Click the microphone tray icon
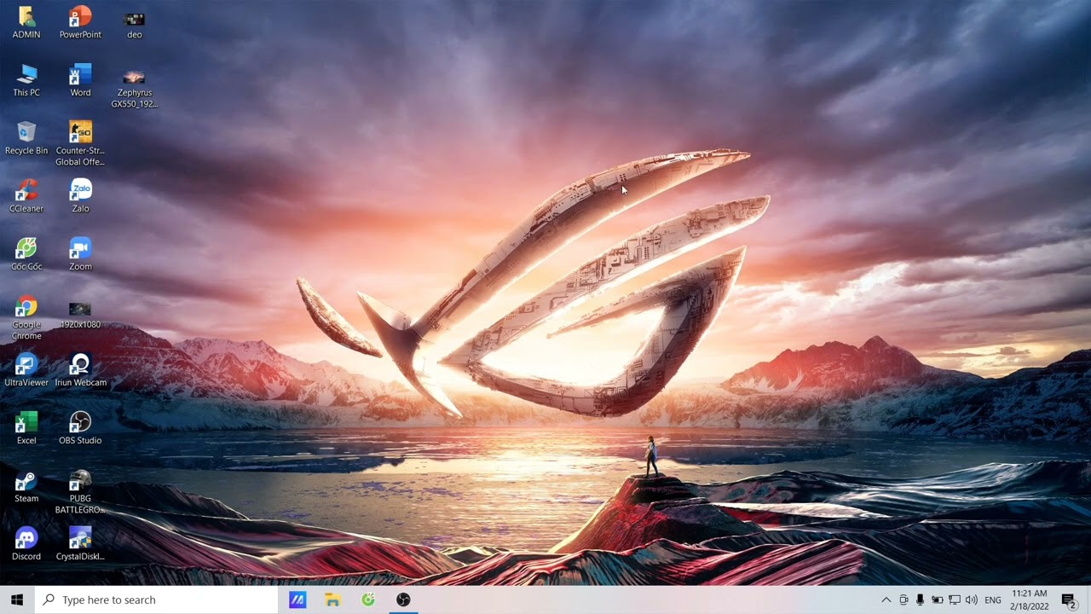This screenshot has width=1091, height=614. [x=921, y=600]
